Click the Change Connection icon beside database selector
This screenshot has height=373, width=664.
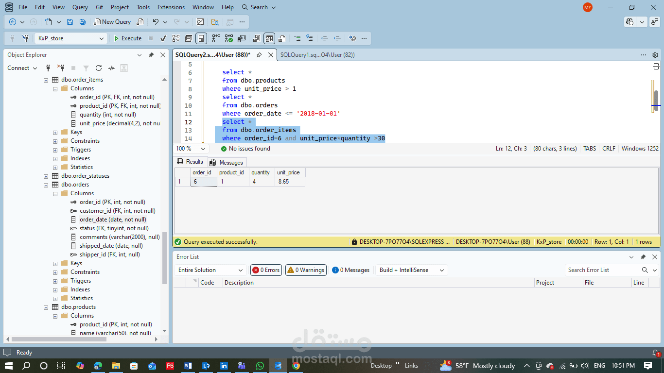(25, 38)
